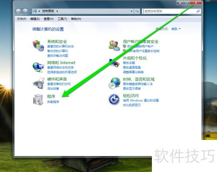This screenshot has width=217, height=172.
Task: Click 更改主题 link
Action: pos(129,63)
